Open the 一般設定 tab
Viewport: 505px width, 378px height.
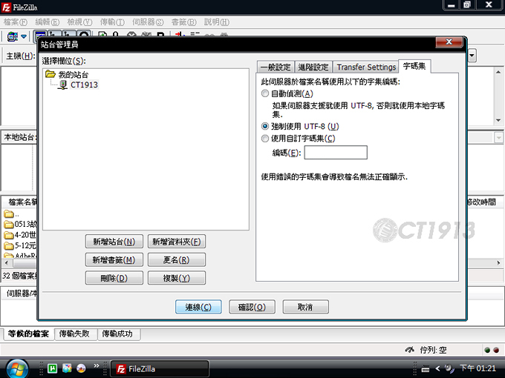click(x=276, y=67)
